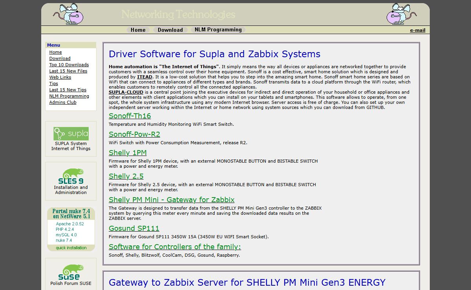Click the sidebar Menu header label
The width and height of the screenshot is (471, 290).
coord(54,45)
